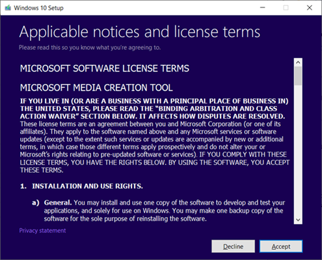Click the 'Windows 10 Setup' title text

[39, 8]
